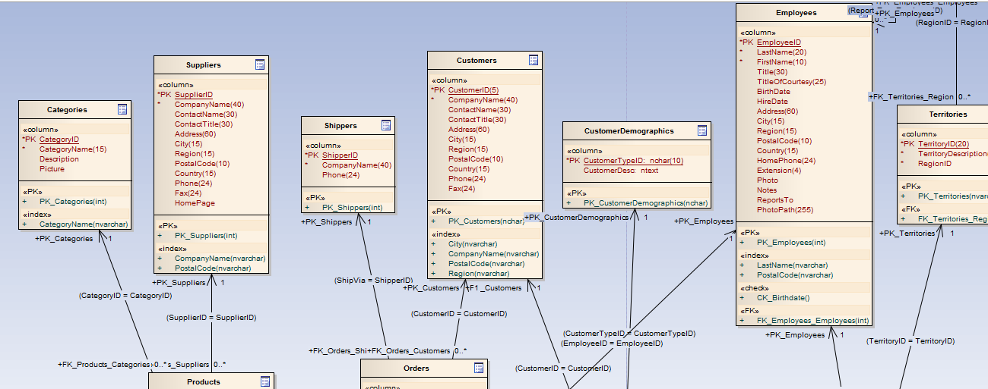Click the CategoryID primary key column
Screen dimensions: 988x389
click(x=59, y=140)
